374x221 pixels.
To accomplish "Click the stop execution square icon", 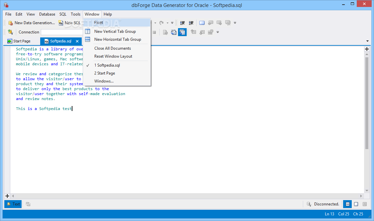I will tap(154, 32).
